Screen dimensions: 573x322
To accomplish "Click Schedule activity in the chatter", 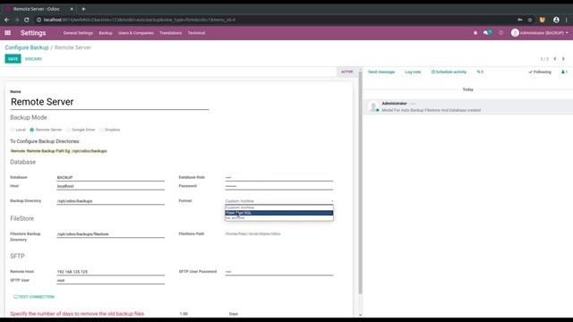I will [449, 72].
